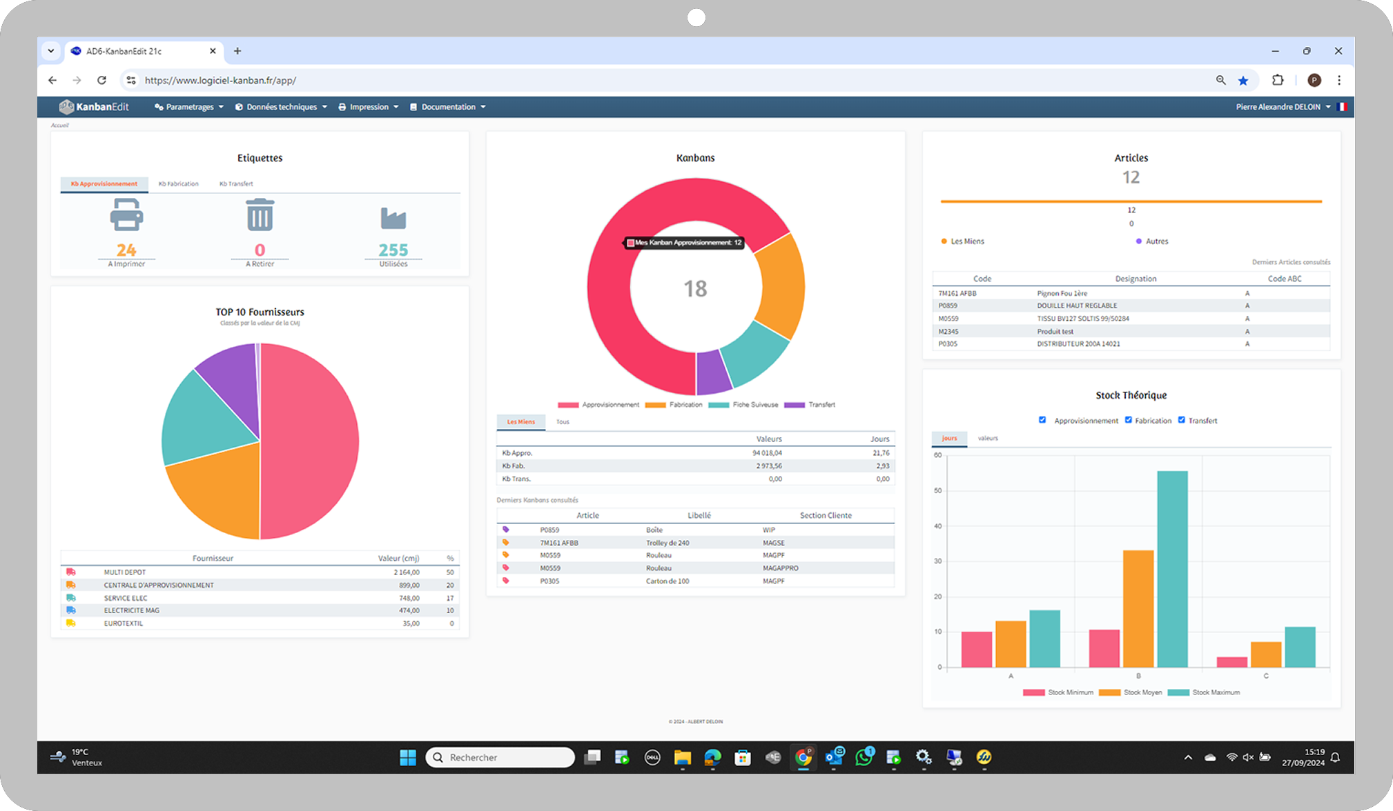Click the trash can icon above A Retirer
Image resolution: width=1393 pixels, height=811 pixels.
click(x=260, y=215)
